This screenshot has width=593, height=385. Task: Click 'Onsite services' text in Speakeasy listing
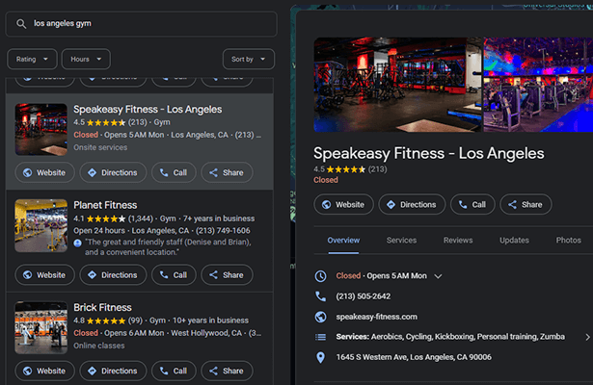(100, 147)
